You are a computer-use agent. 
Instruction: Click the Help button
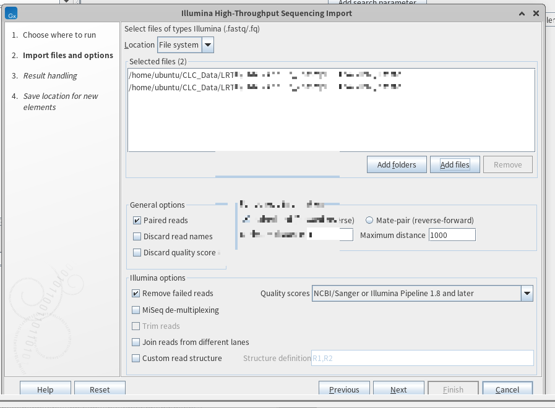(45, 389)
